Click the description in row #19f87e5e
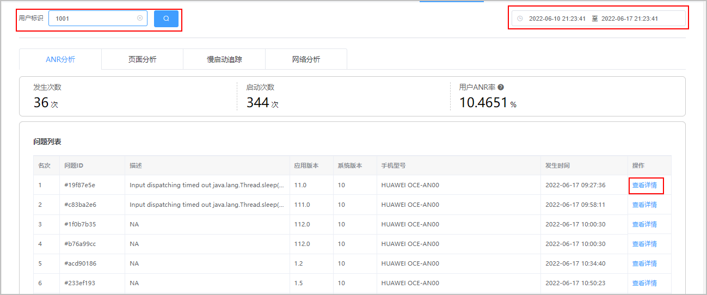 pos(207,185)
